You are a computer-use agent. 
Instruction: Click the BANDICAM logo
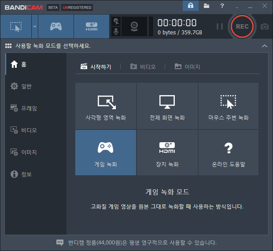pyautogui.click(x=24, y=7)
